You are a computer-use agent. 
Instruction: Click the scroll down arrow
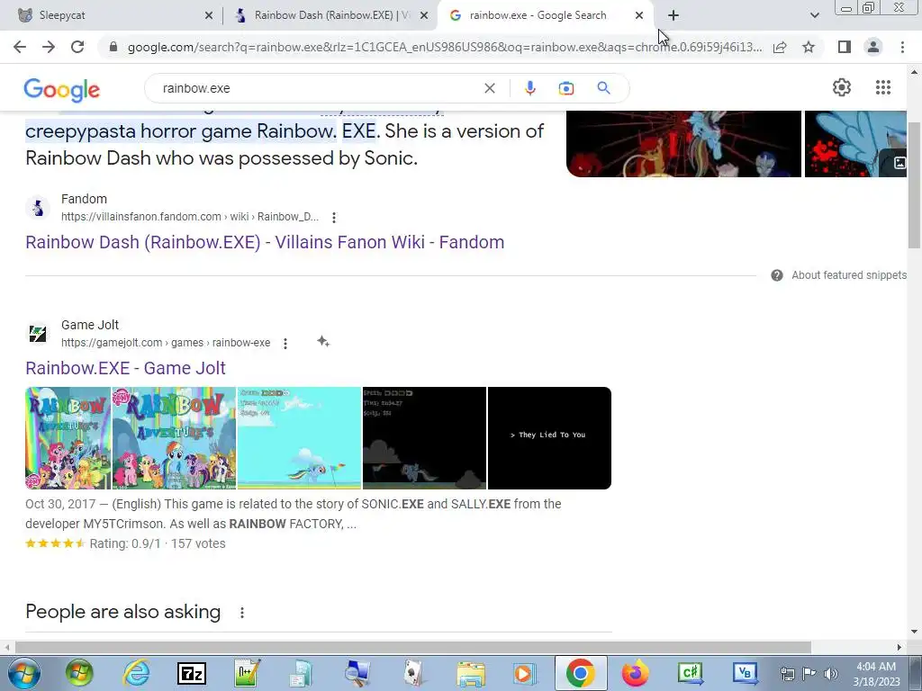[915, 633]
